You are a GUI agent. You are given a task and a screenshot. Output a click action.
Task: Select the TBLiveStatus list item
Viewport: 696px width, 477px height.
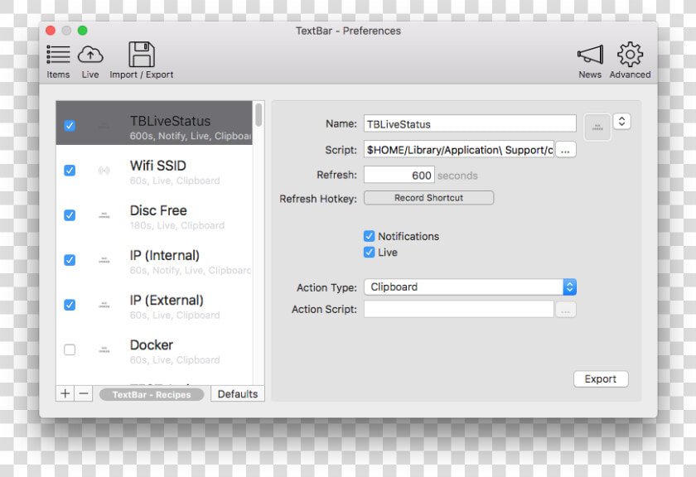(x=154, y=123)
